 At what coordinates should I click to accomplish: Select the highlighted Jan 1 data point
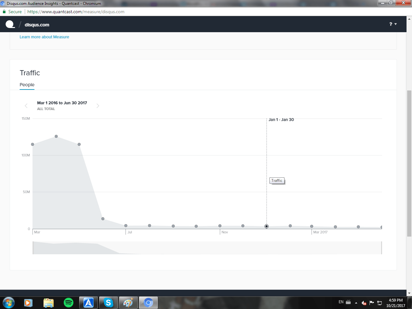pyautogui.click(x=266, y=226)
